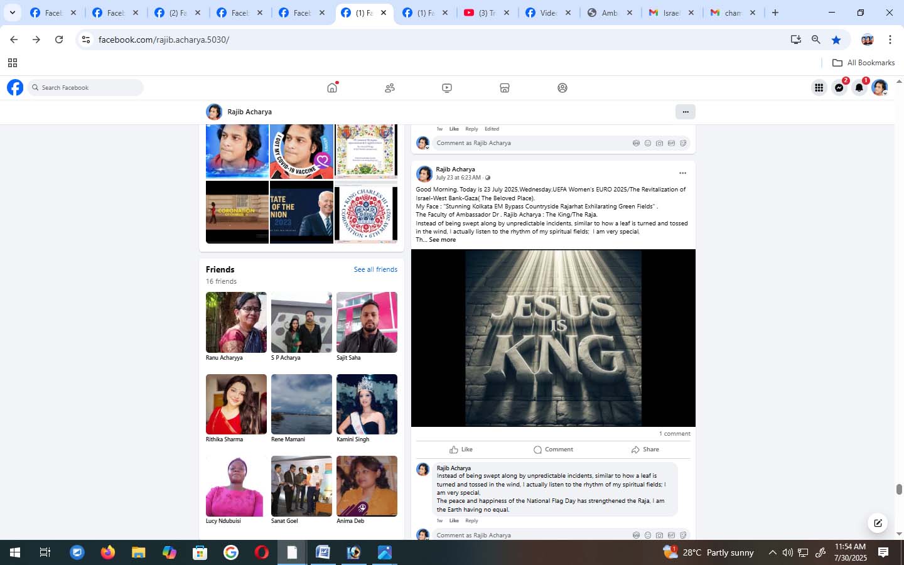Switch to the Israel Gmail tab
904x565 pixels.
click(x=672, y=13)
